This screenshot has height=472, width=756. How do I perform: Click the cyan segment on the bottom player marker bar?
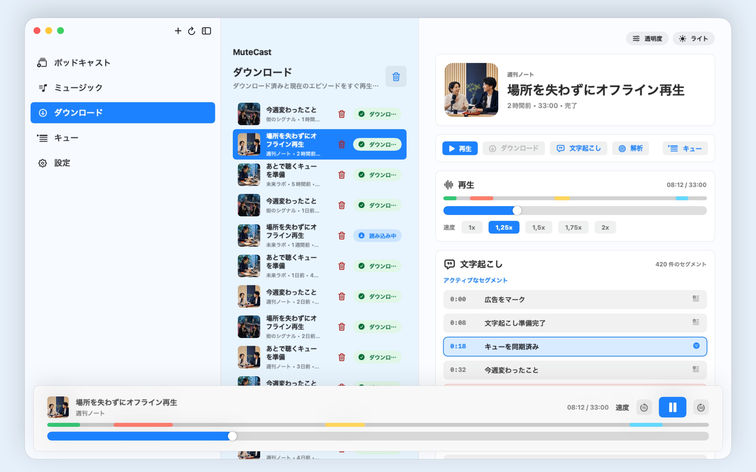646,425
